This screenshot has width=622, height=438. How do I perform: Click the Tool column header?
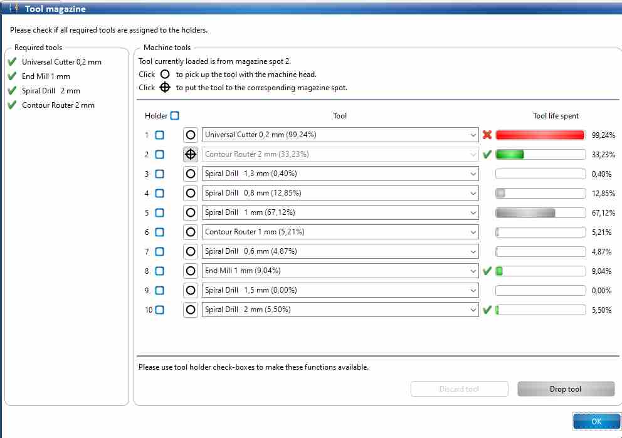tap(340, 116)
